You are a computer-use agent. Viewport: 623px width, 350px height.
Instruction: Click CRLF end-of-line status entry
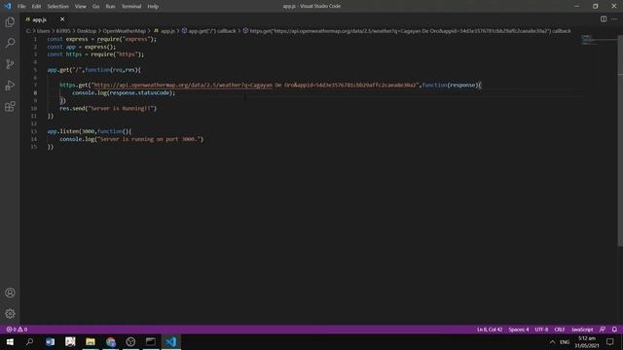(x=560, y=330)
